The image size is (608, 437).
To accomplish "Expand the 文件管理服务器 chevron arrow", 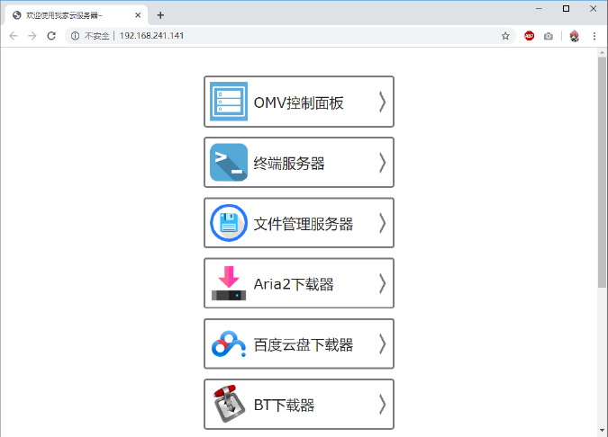I will pyautogui.click(x=382, y=223).
